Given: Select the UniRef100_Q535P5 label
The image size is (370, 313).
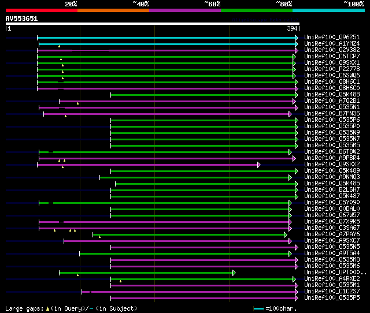Looking at the screenshot, I should point(332,298).
